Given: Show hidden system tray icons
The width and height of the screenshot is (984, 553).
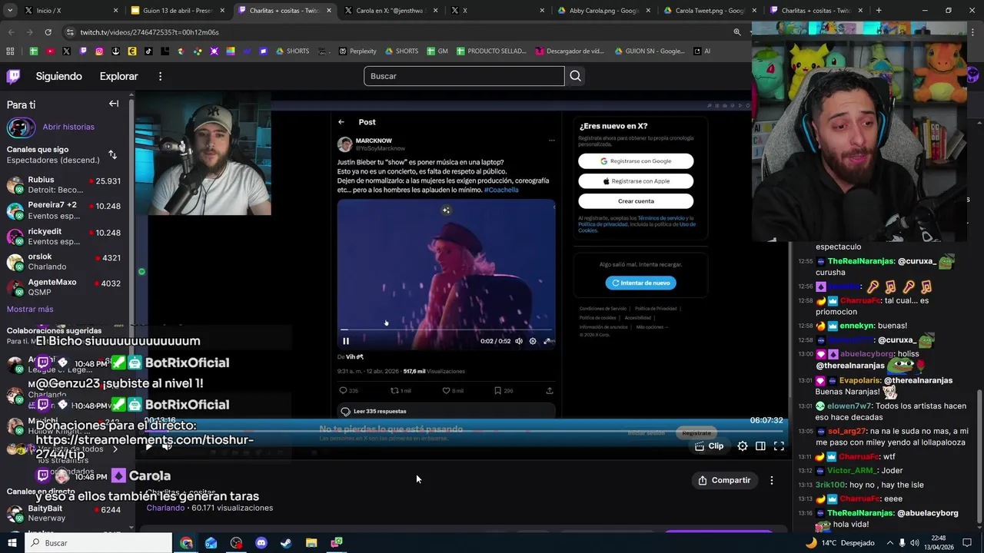Looking at the screenshot, I should point(889,543).
